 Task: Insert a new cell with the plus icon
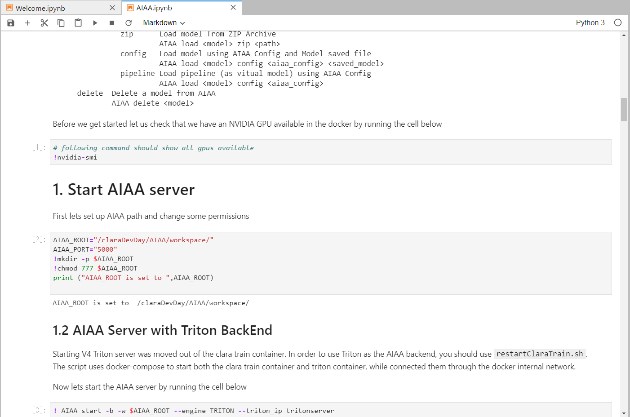pos(27,23)
